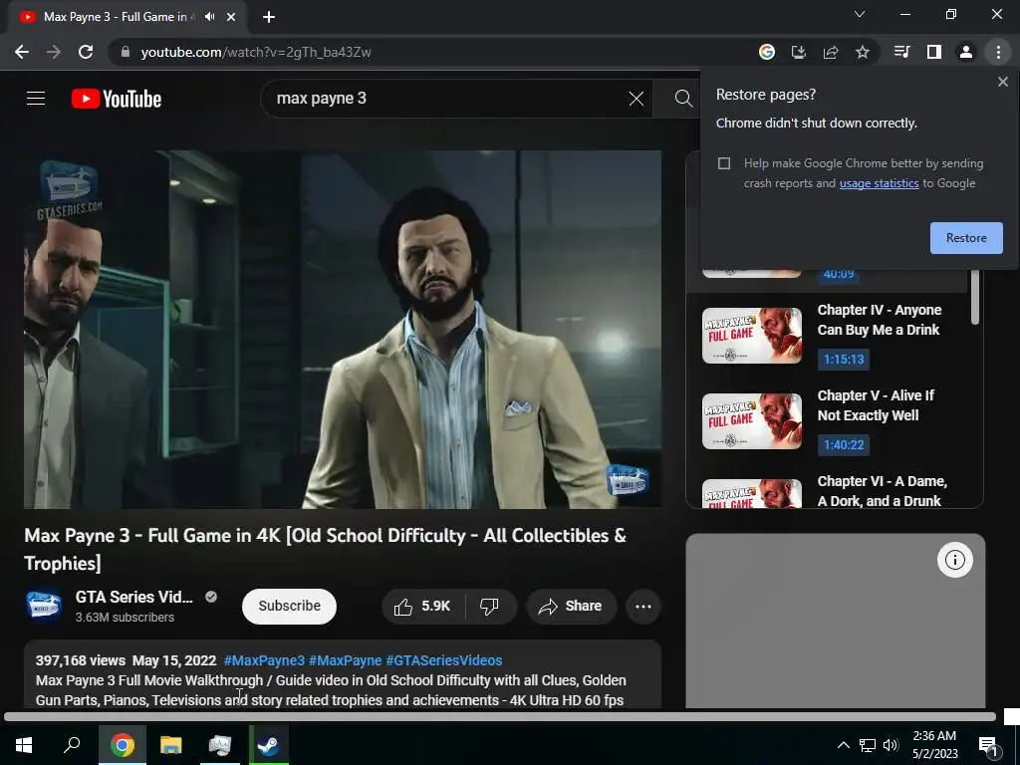Click the install app icon in address bar
This screenshot has height=765, width=1020.
(x=799, y=52)
